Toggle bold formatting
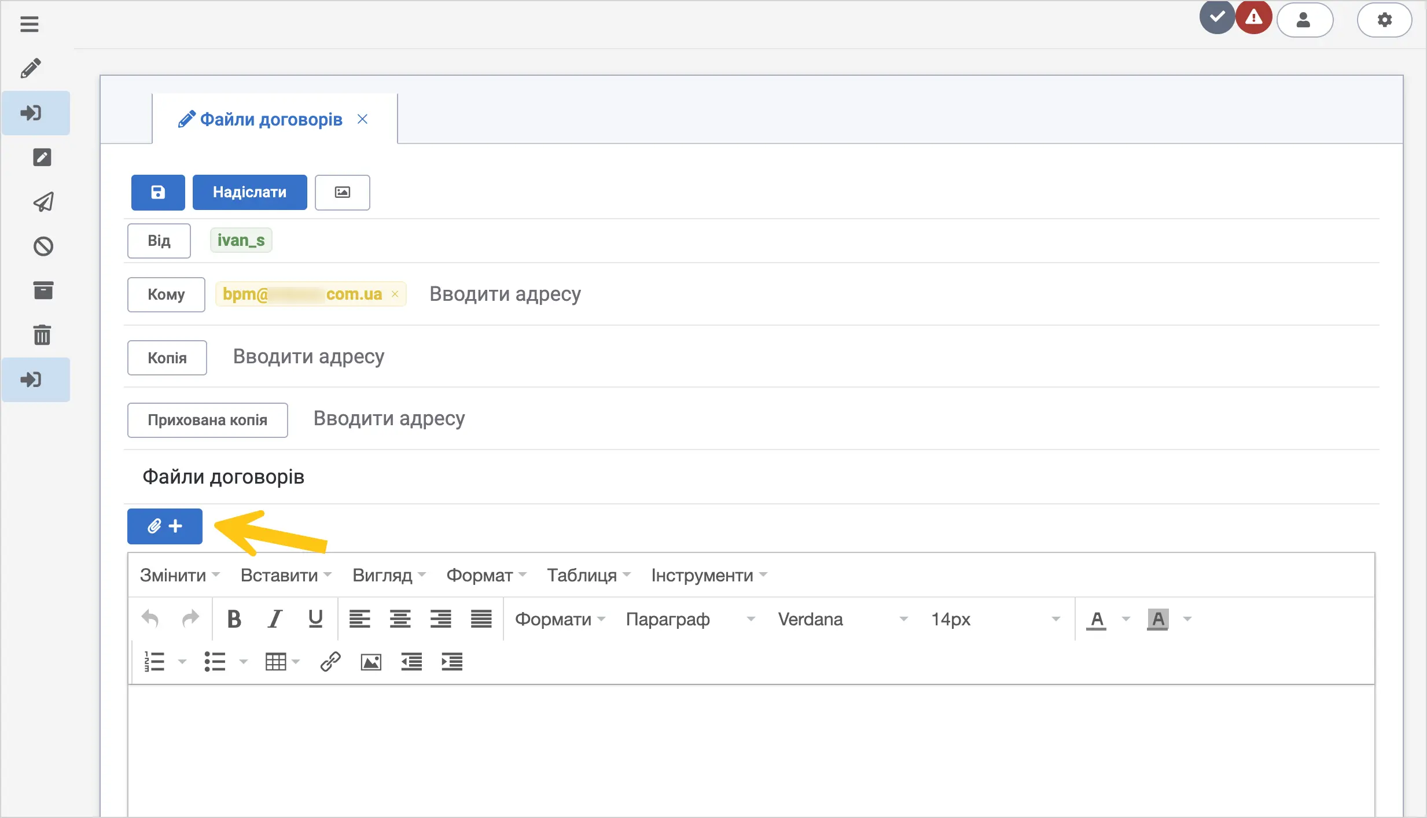 tap(234, 619)
